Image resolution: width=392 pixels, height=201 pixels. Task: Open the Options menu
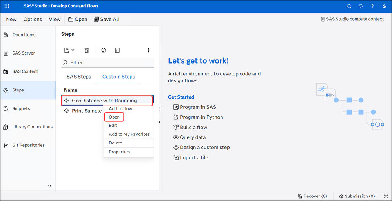pyautogui.click(x=33, y=19)
